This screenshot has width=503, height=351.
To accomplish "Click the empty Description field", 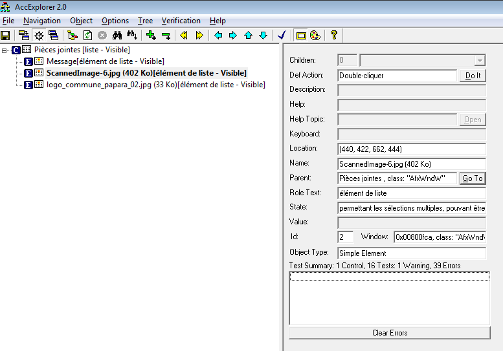I will 412,90.
